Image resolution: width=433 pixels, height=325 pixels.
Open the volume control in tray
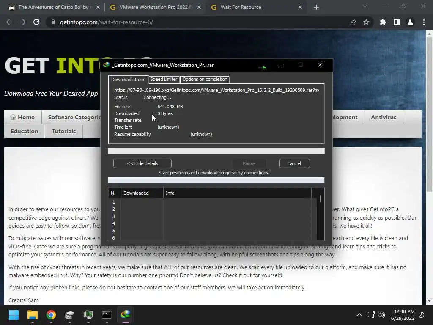(381, 315)
